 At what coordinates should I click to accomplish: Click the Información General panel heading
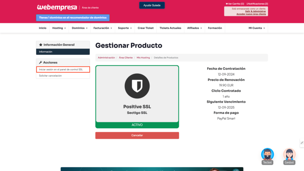(x=63, y=45)
